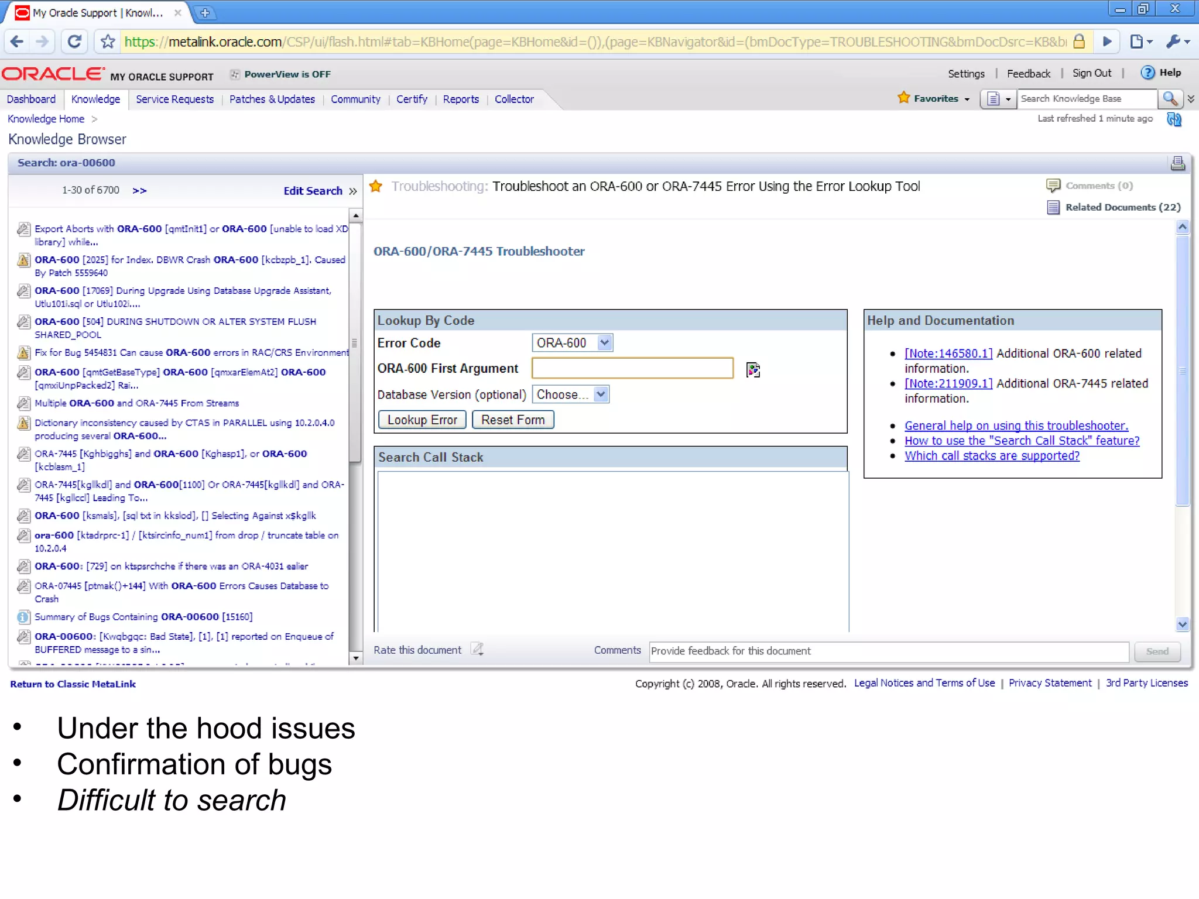Click the Lookup Error button
Image resolution: width=1199 pixels, height=899 pixels.
point(422,420)
